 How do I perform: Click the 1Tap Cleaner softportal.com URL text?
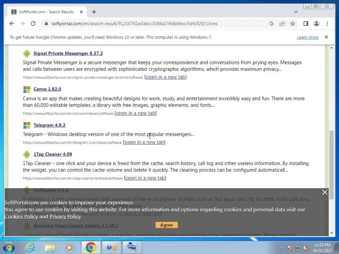tap(73, 178)
